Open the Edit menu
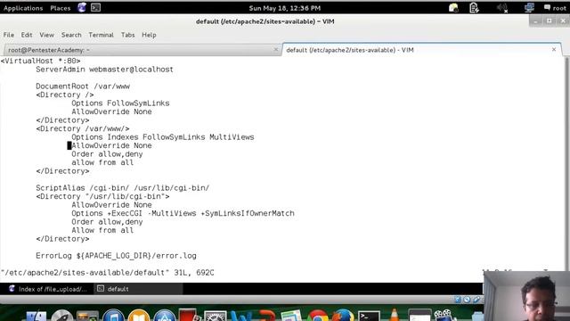This screenshot has width=570, height=321. click(27, 35)
